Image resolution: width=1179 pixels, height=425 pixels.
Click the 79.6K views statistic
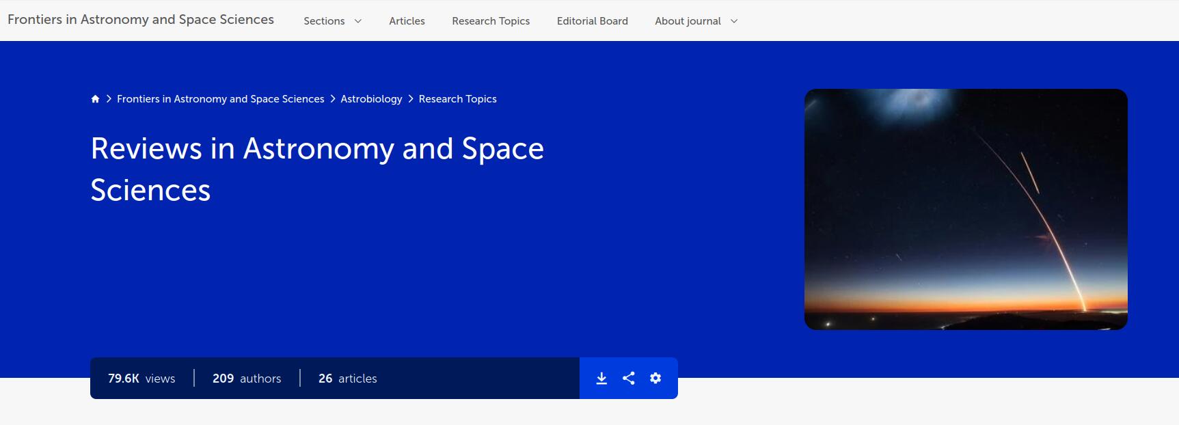(x=141, y=379)
